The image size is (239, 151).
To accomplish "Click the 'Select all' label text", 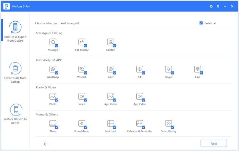I will (x=210, y=23).
